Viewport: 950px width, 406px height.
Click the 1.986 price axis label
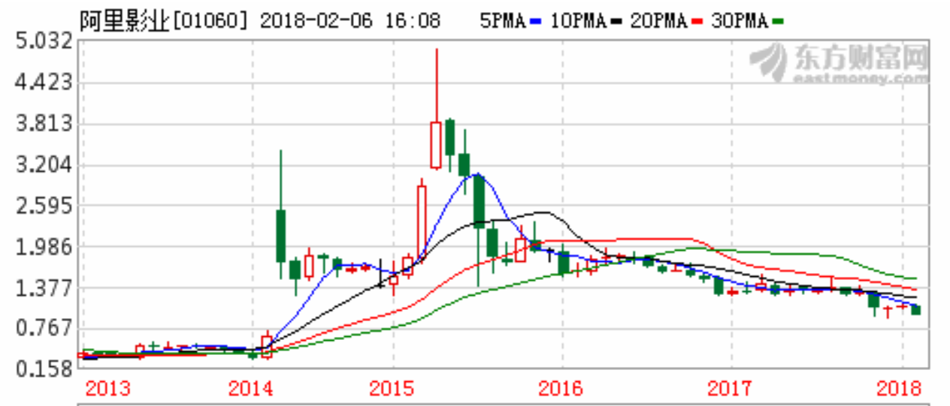pos(44,247)
